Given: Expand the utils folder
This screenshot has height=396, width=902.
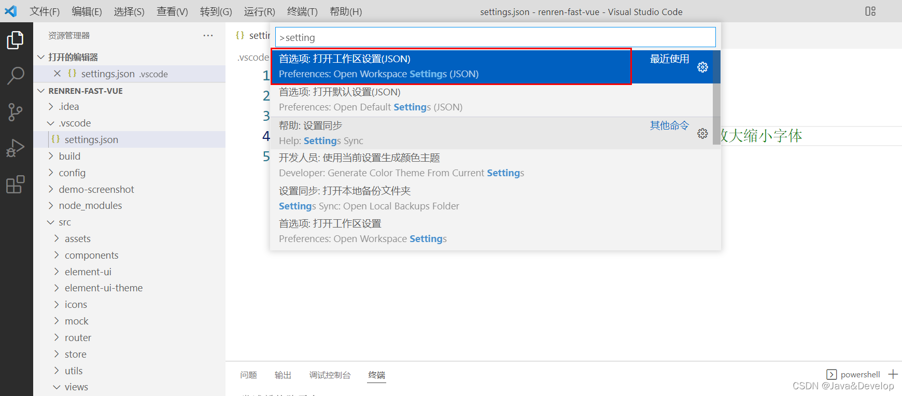Looking at the screenshot, I should click(57, 371).
